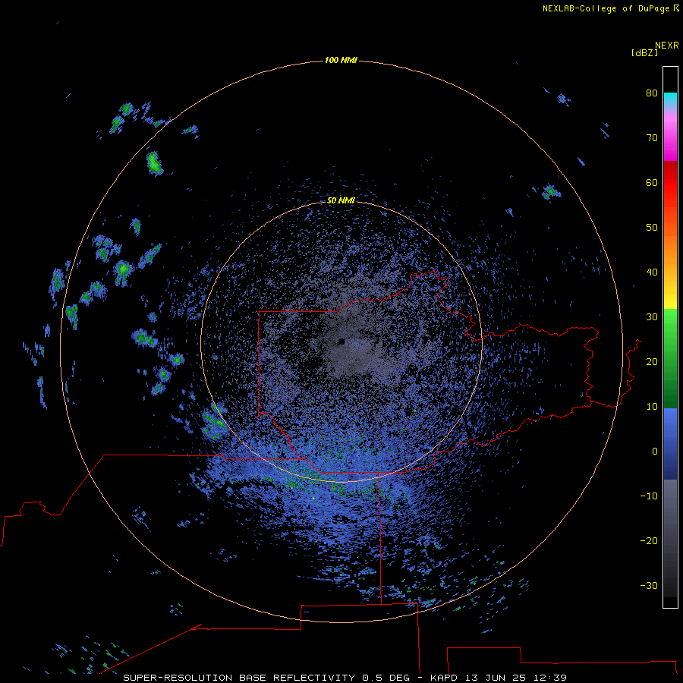
Task: Click the 50 NMI range ring label
Action: point(341,200)
